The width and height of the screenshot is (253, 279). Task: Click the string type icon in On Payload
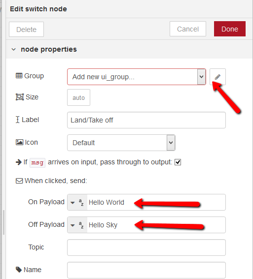pyautogui.click(x=81, y=202)
